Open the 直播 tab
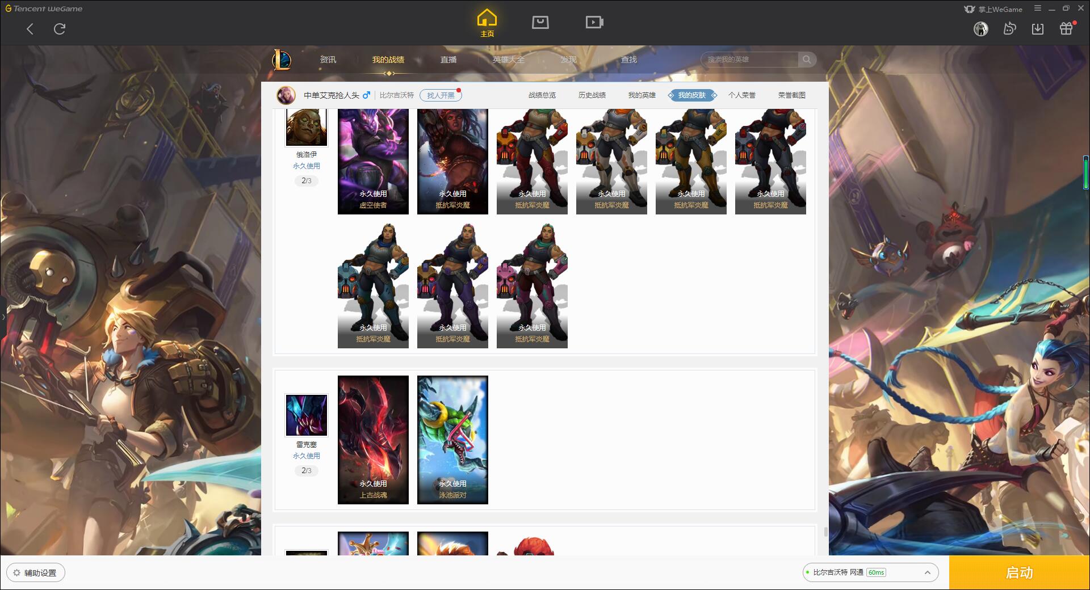1090x590 pixels. pos(448,60)
